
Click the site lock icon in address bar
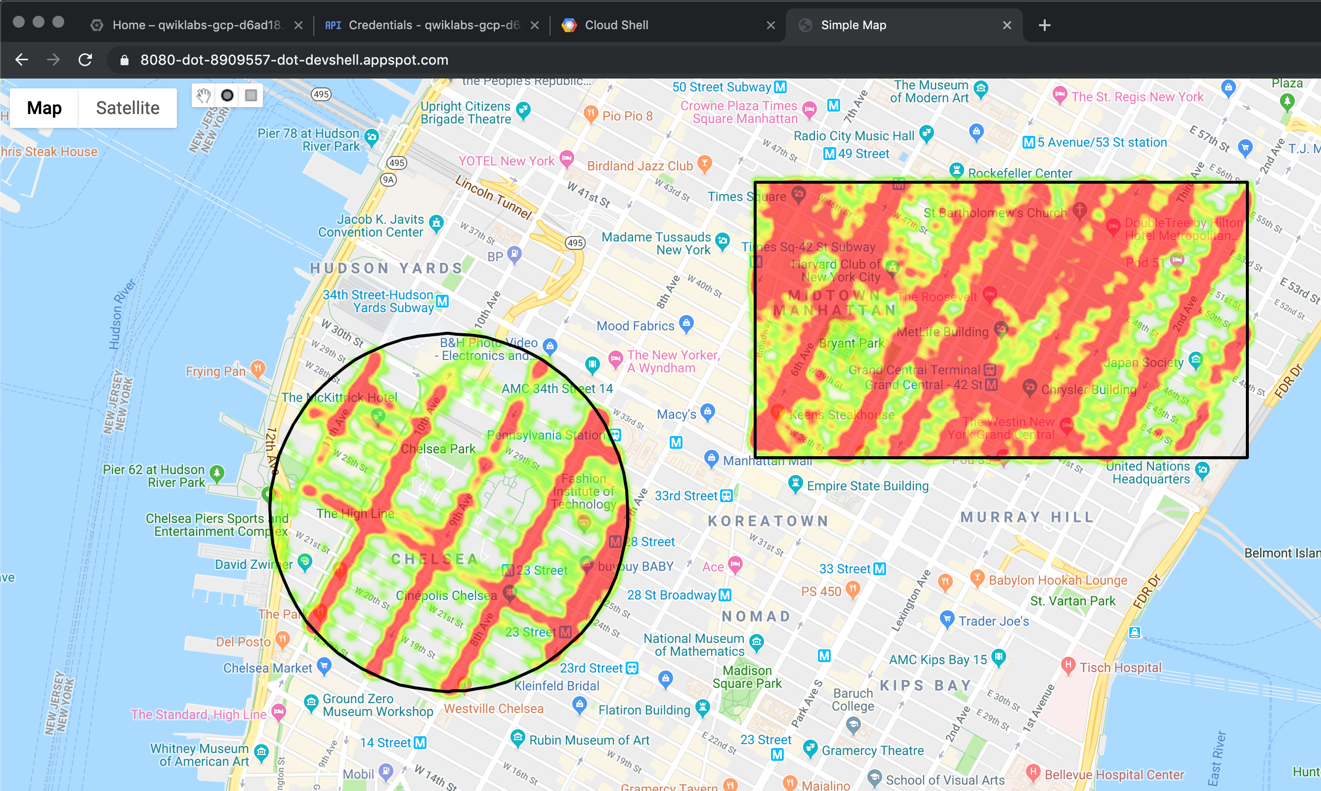(x=125, y=60)
